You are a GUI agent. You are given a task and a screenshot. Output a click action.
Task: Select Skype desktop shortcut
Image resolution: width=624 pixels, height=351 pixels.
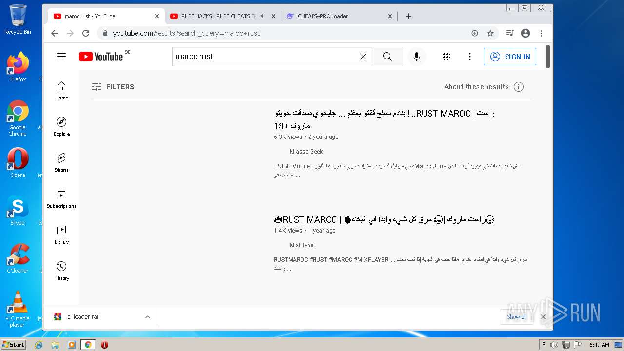coord(18,211)
